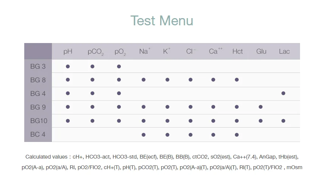Click the Na+ dot in BG 8 row
Image resolution: width=322 pixels, height=185 pixels.
pyautogui.click(x=144, y=80)
